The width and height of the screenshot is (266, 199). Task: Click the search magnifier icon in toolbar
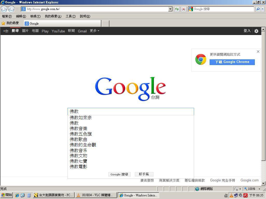[258, 9]
